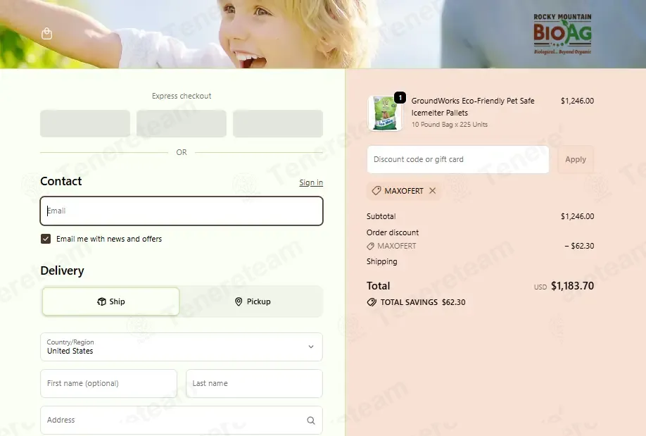Viewport: 646px width, 436px height.
Task: Remove the MAXOFERT discount code tag
Action: (432, 191)
